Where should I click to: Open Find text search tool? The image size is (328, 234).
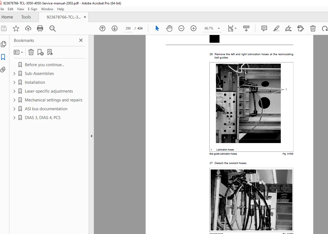(x=52, y=28)
